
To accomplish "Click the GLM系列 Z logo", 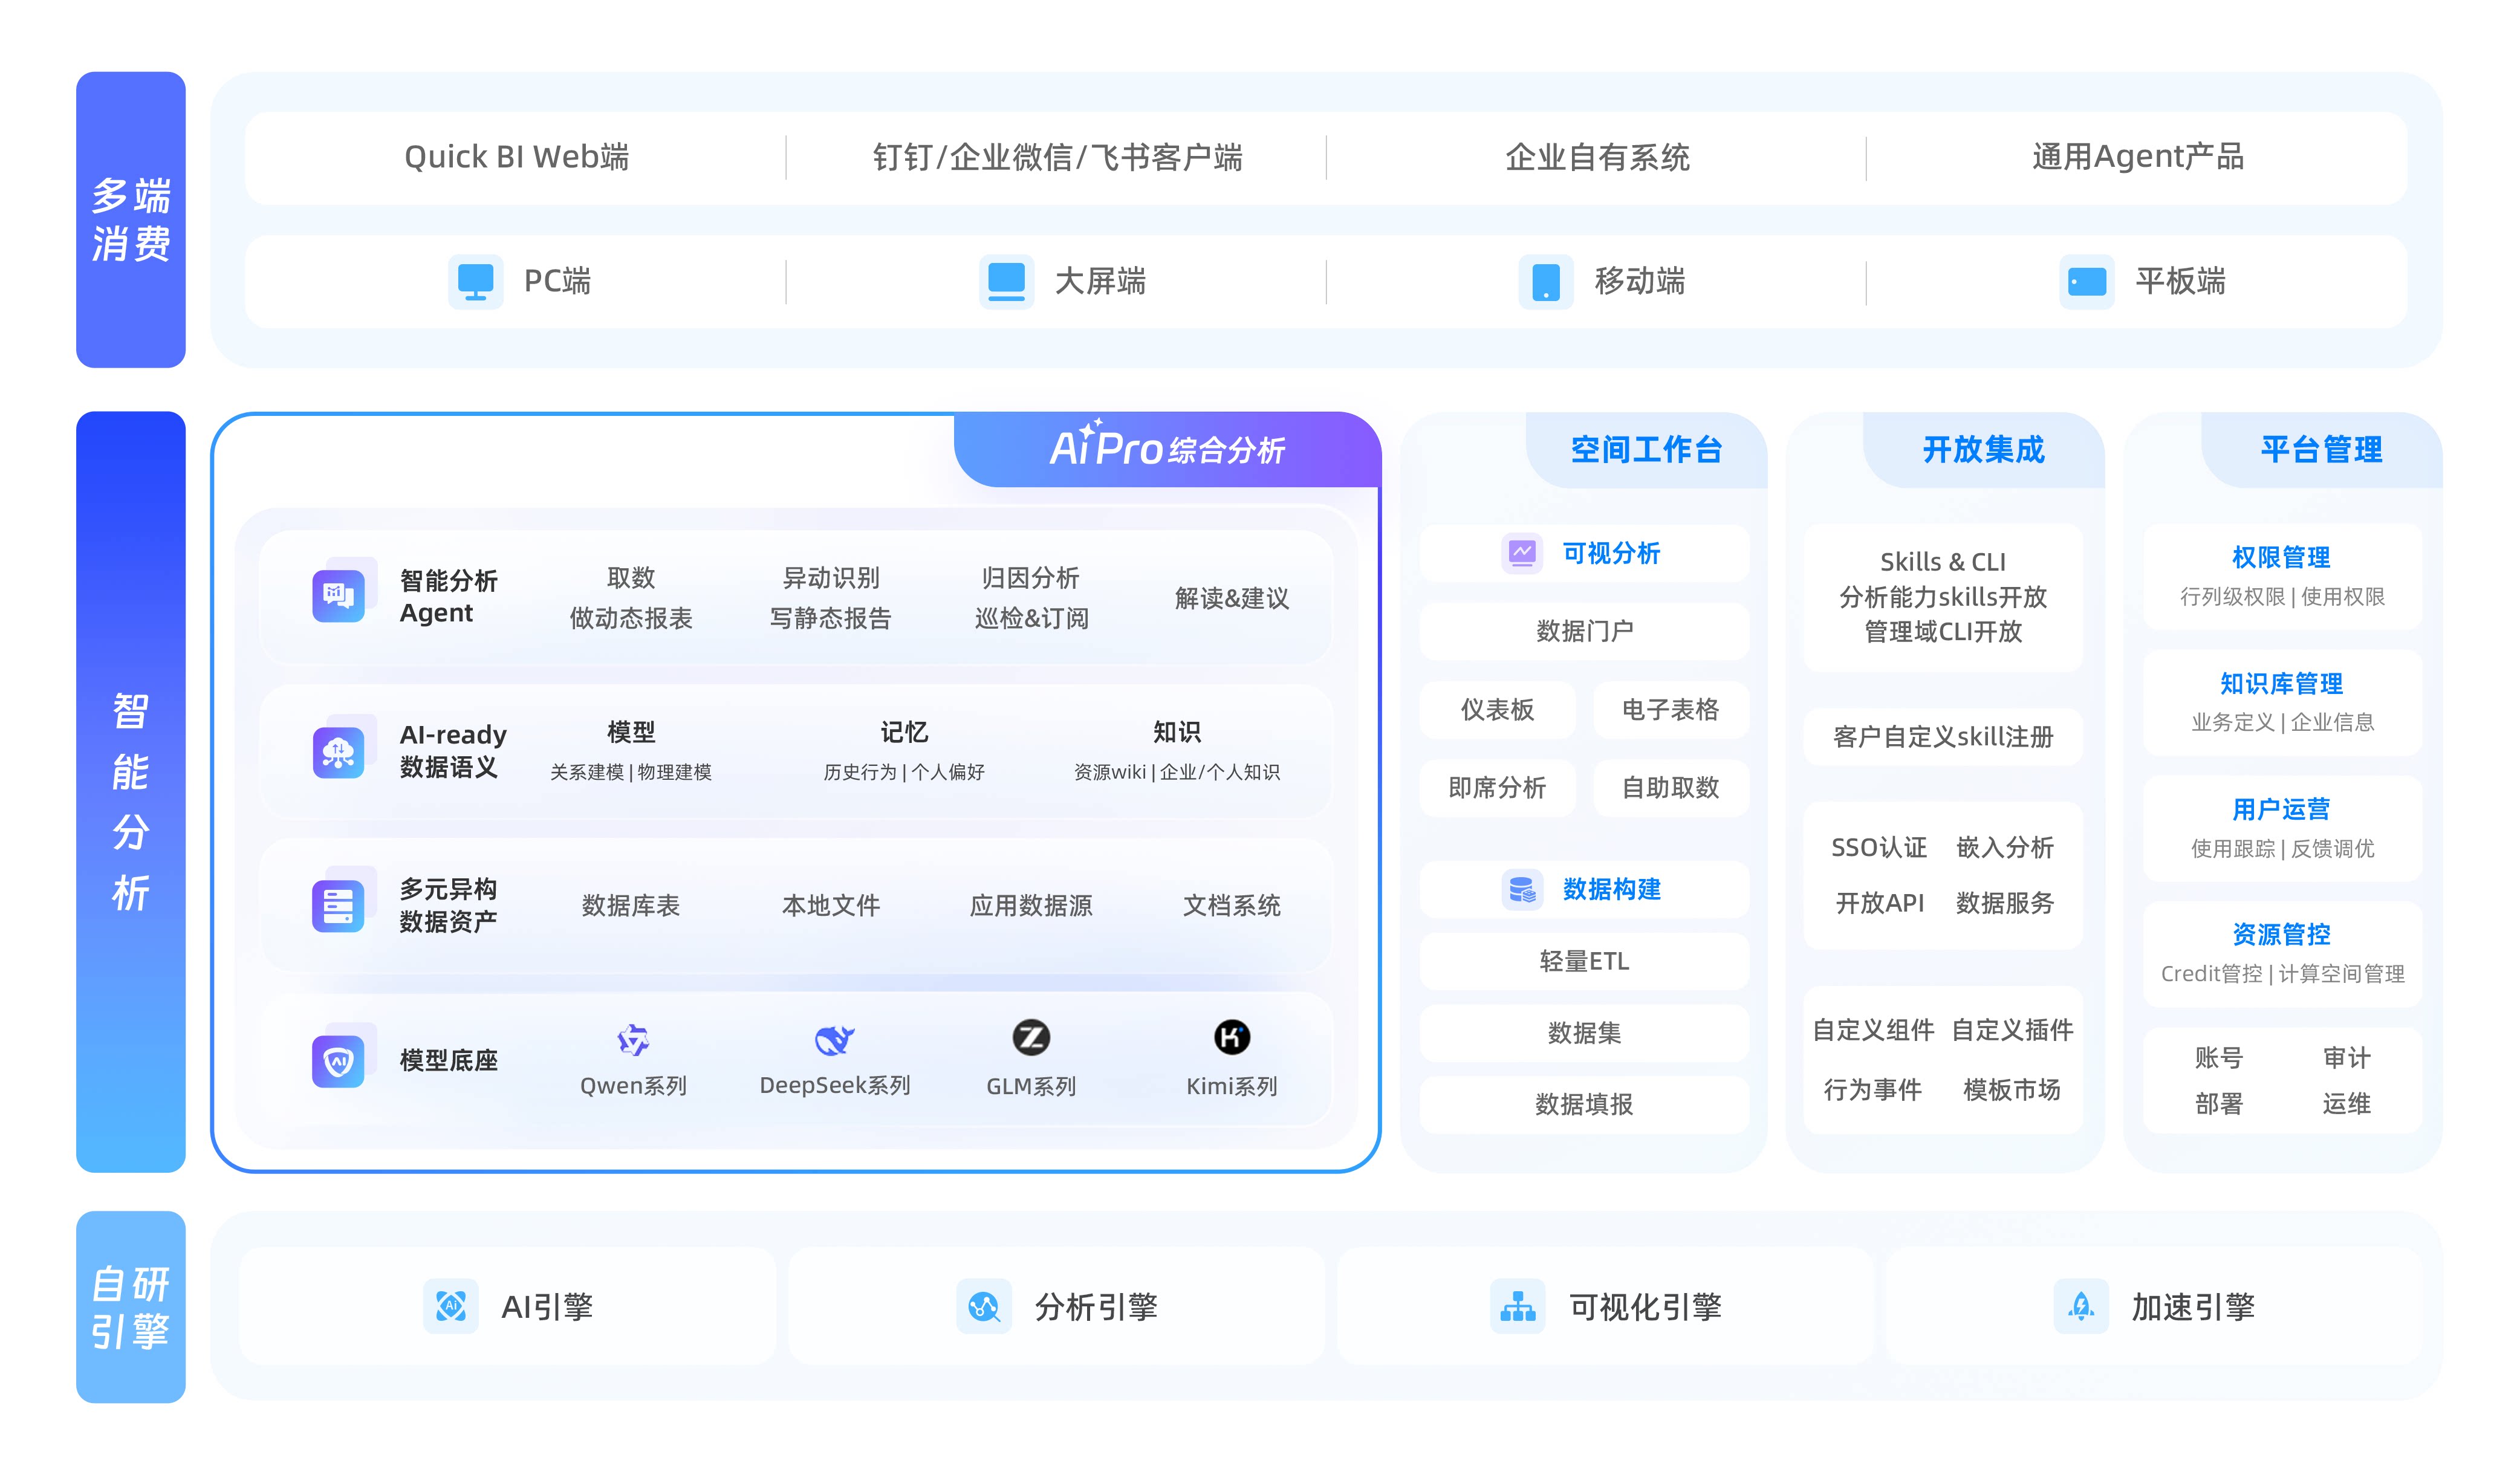I will point(1031,1038).
